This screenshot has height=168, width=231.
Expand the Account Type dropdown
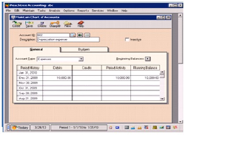click(81, 59)
